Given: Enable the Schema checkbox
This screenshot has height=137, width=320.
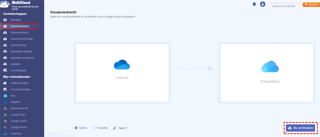Looking at the screenshot, I should click(x=94, y=128).
